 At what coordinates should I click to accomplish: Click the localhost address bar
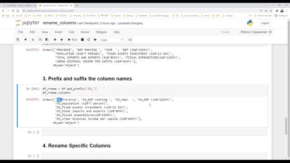pos(140,11)
